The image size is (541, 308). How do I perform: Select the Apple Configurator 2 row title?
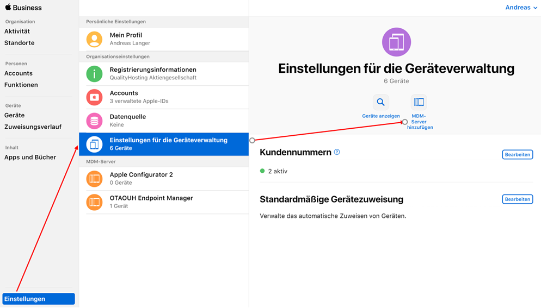click(141, 175)
